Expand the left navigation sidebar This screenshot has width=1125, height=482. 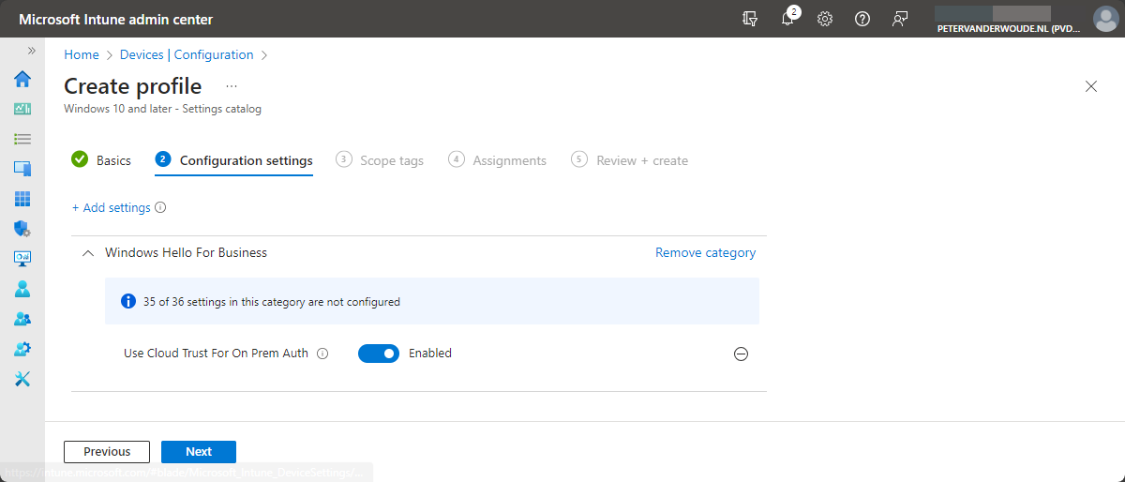click(x=31, y=51)
